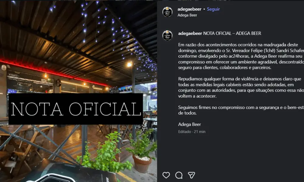Click the Editado 21 min timestamp

[x=192, y=132]
